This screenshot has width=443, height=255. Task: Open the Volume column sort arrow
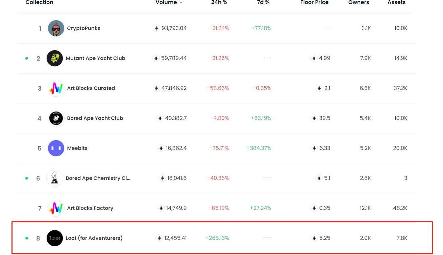click(x=181, y=3)
